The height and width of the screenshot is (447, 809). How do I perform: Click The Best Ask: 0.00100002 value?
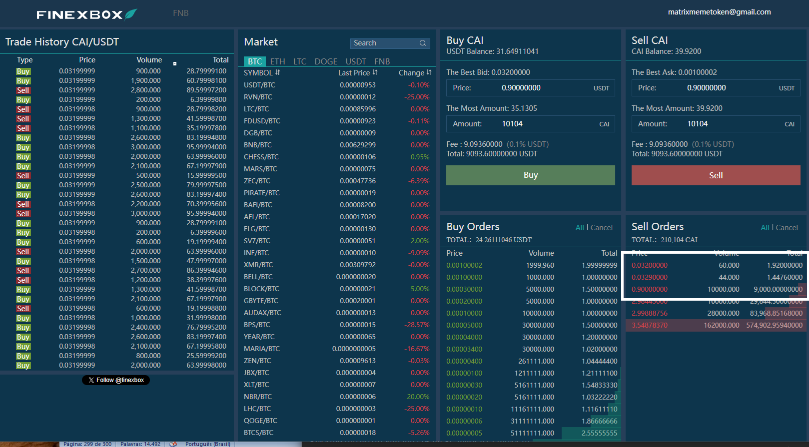tap(674, 72)
